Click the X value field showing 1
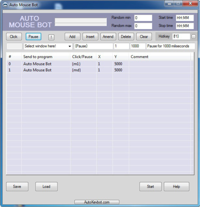The width and height of the screenshot is (200, 207). point(121,46)
